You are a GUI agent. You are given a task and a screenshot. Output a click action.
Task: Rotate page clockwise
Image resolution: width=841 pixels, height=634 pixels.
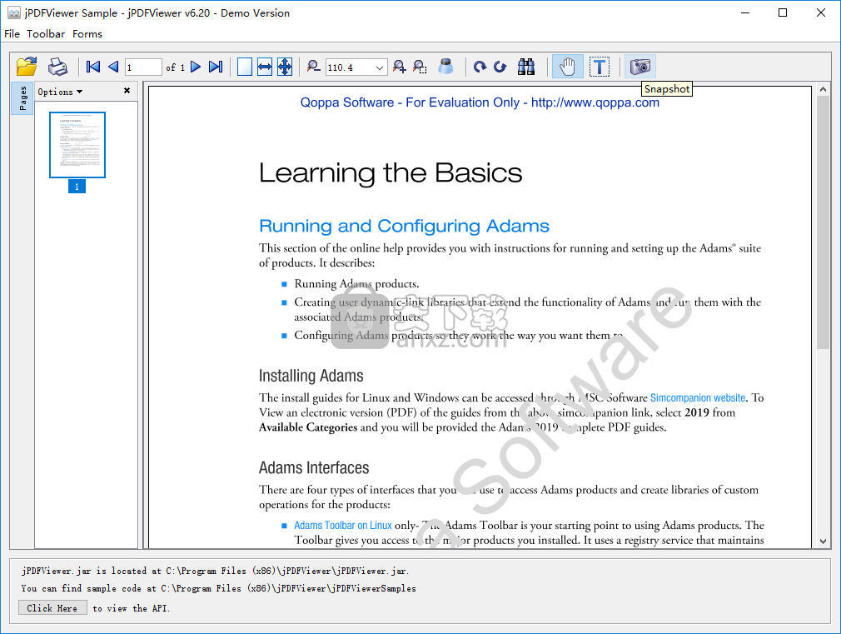click(480, 67)
